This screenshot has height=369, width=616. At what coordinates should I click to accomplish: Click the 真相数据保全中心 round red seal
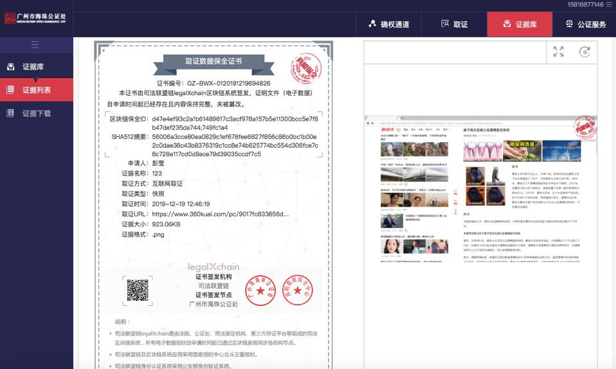point(298,290)
